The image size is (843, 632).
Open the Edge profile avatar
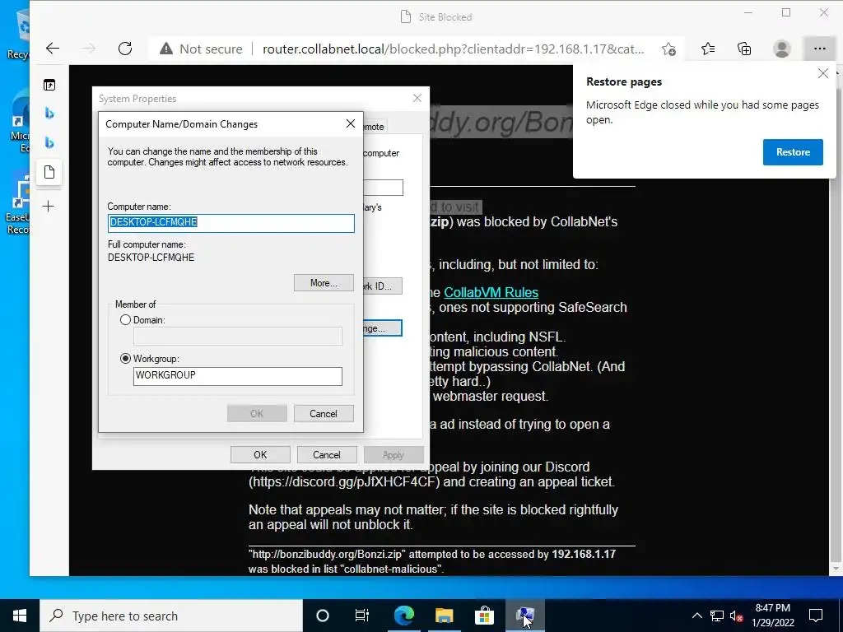782,49
